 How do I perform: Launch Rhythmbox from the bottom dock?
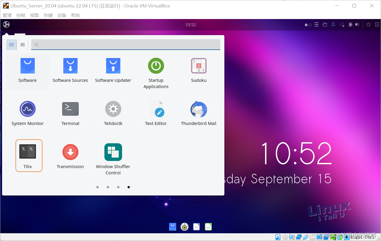pos(185,227)
